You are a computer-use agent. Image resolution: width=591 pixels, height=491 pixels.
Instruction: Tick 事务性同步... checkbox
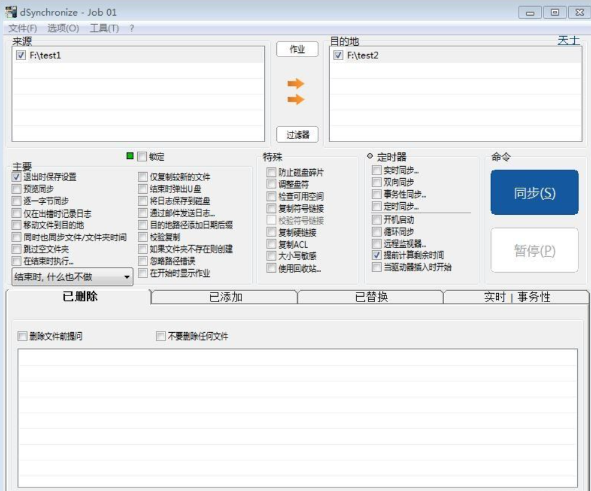point(377,194)
